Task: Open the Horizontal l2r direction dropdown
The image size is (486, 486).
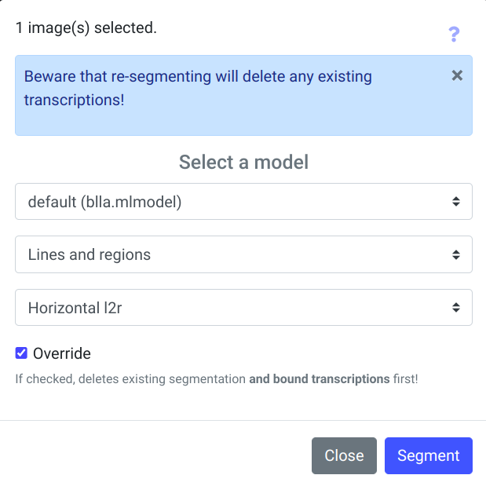Action: [236, 308]
